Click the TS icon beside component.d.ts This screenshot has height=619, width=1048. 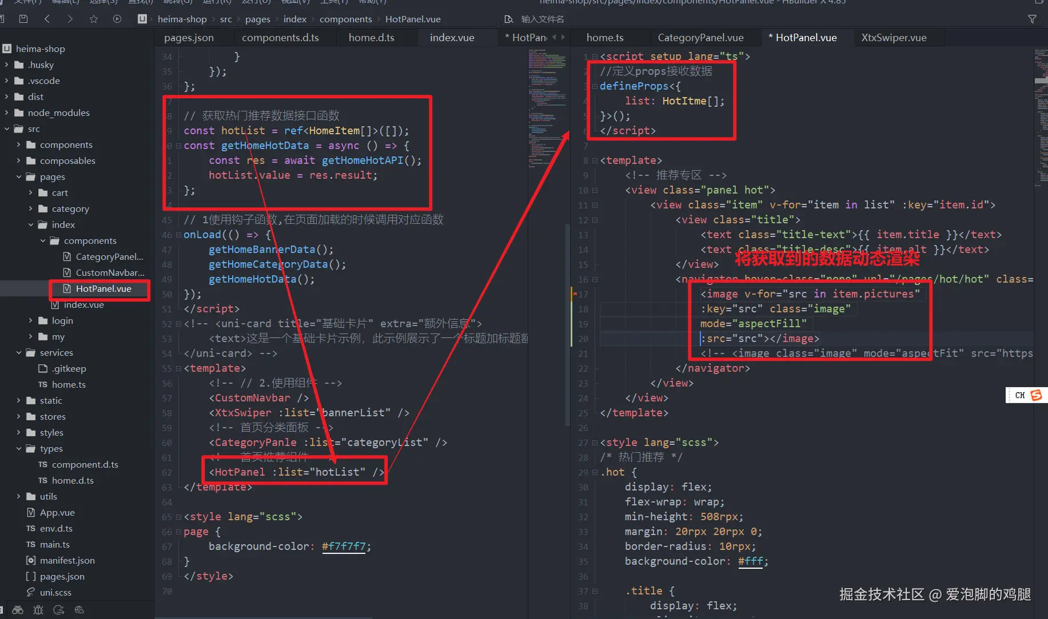(43, 464)
